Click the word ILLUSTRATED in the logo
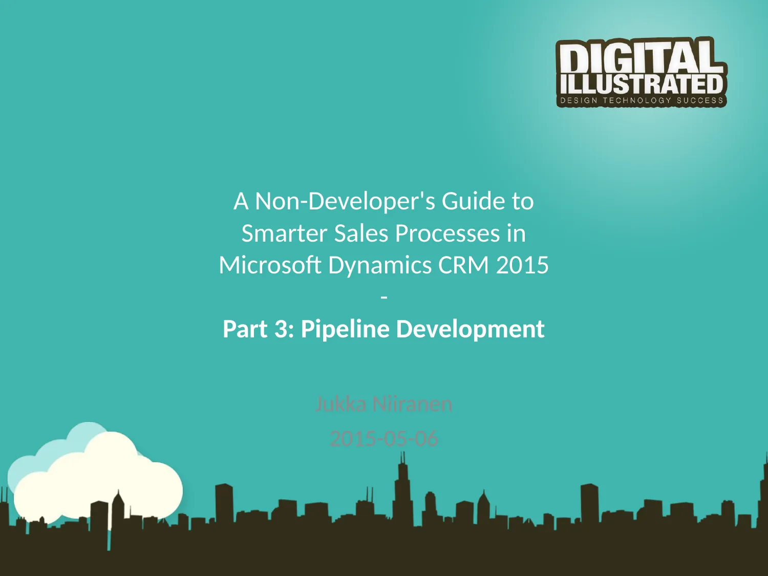Screen dimensions: 768x576 click(641, 84)
